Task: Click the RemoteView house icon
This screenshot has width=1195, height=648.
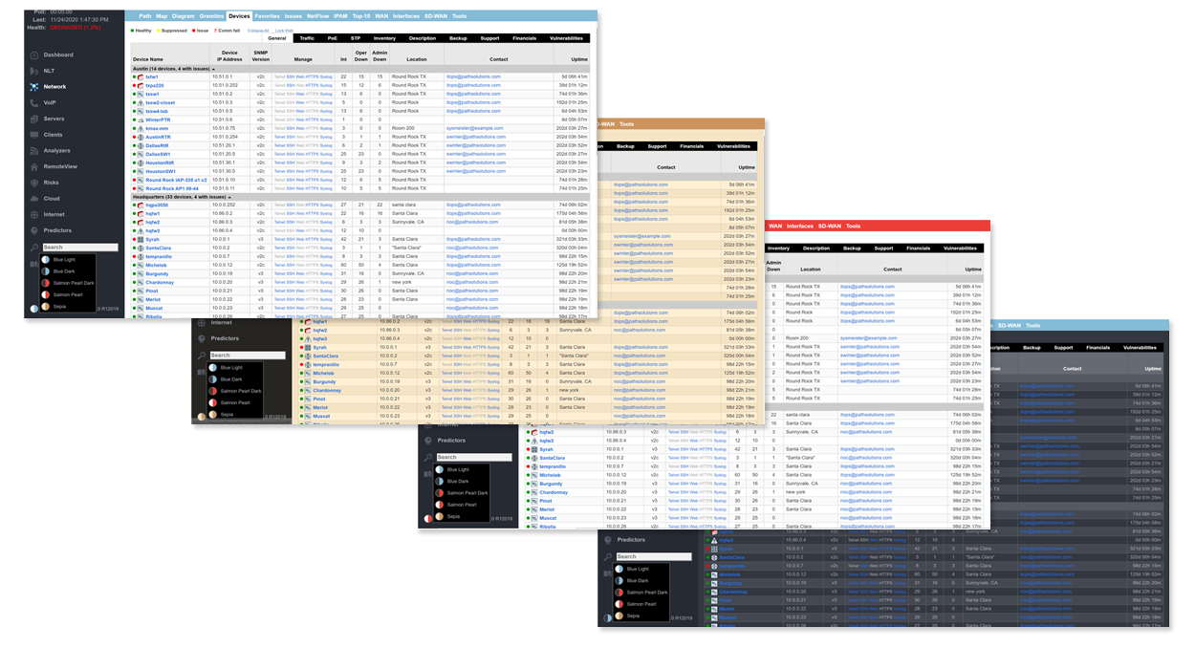Action: pos(34,166)
